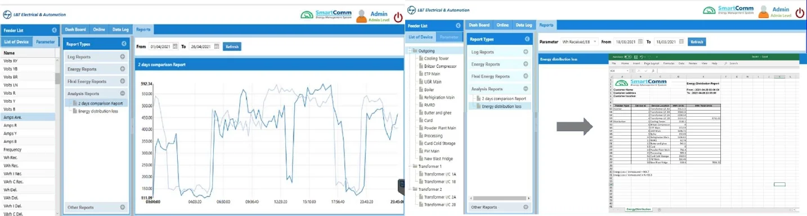Select ETP Main feeder
The height and width of the screenshot is (216, 807).
[432, 73]
